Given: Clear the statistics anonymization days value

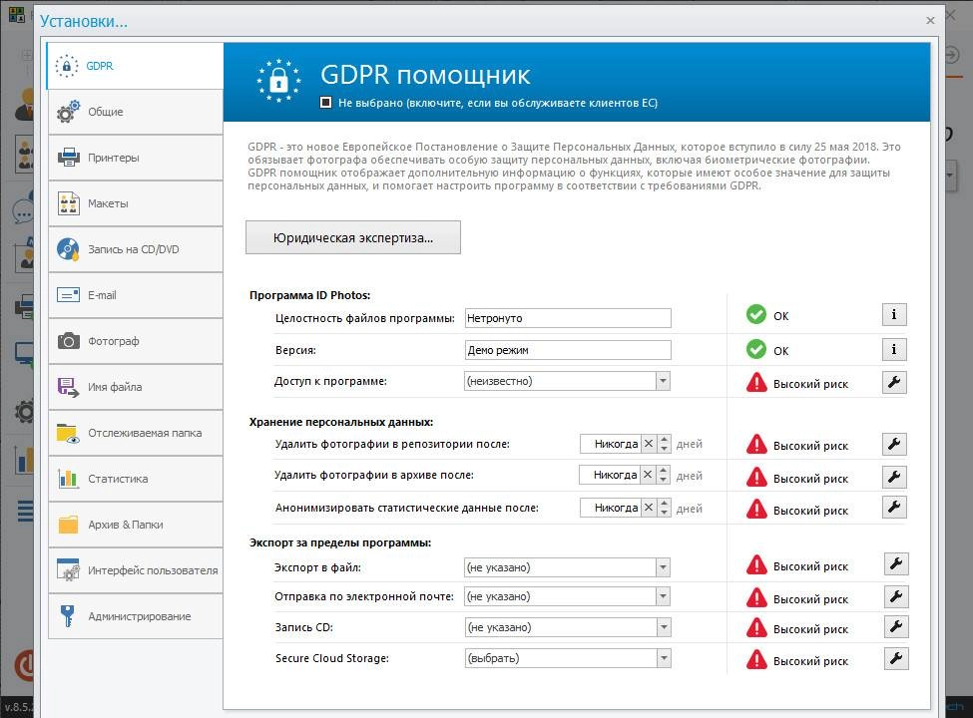Looking at the screenshot, I should click(x=649, y=508).
